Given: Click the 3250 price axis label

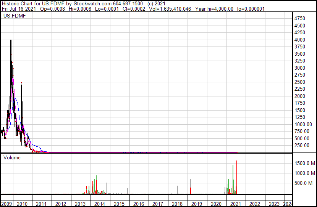Looking at the screenshot, I should [x=300, y=61].
